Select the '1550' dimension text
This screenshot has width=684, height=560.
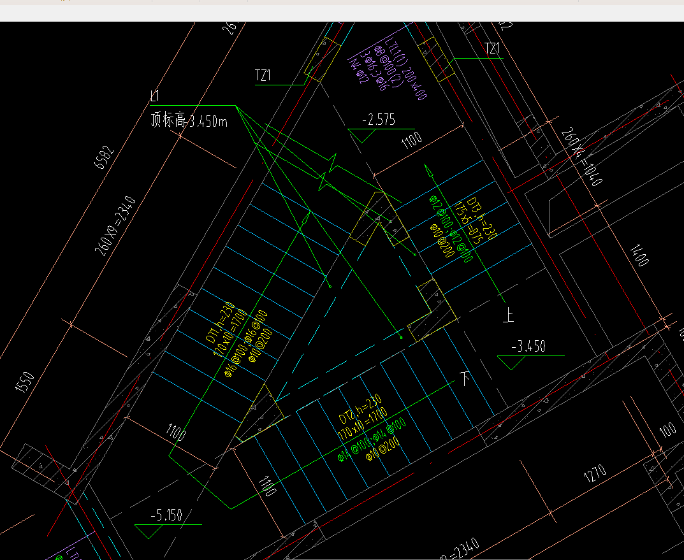pos(24,382)
